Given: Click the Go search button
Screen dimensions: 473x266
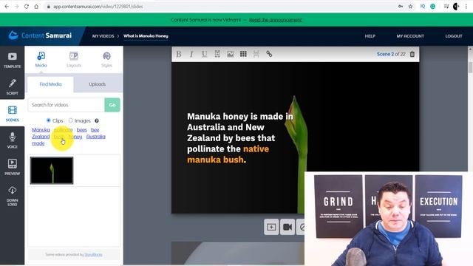Looking at the screenshot, I should pos(112,105).
